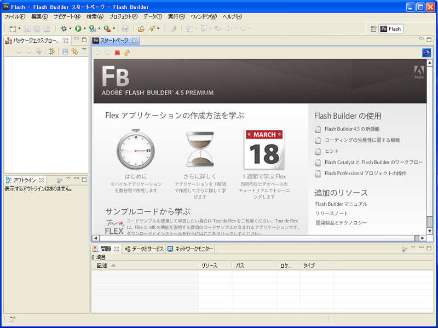
Task: Select the Flash perspective button
Action: pyautogui.click(x=391, y=29)
